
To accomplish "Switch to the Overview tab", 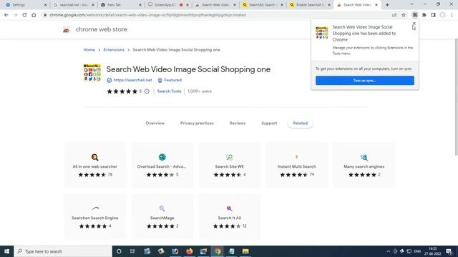I will pos(155,124).
